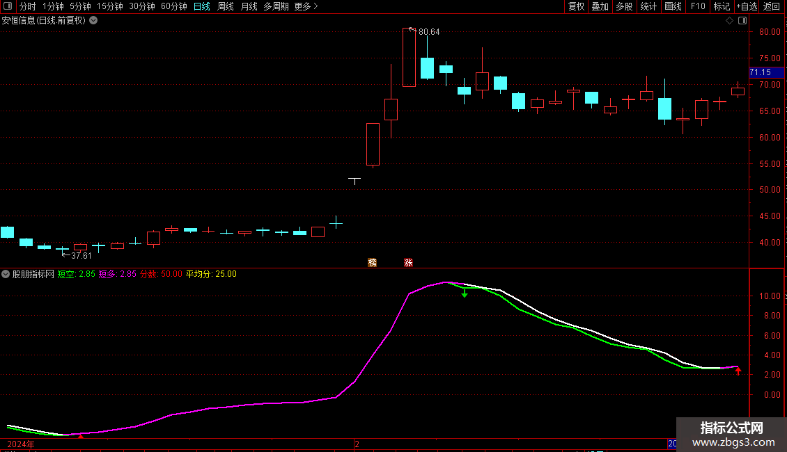Image resolution: width=787 pixels, height=452 pixels.
Task: Click the 标记 mark button
Action: (x=722, y=6)
